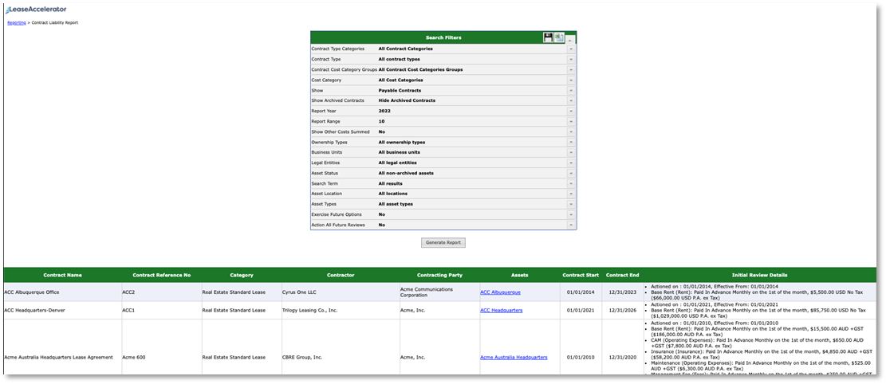
Task: Click Acme Communications Corporation contracting party
Action: coord(427,292)
